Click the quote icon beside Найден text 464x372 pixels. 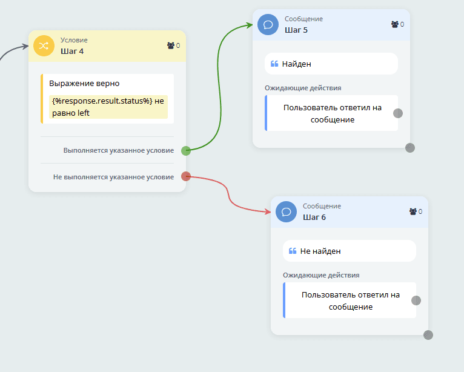pos(274,64)
